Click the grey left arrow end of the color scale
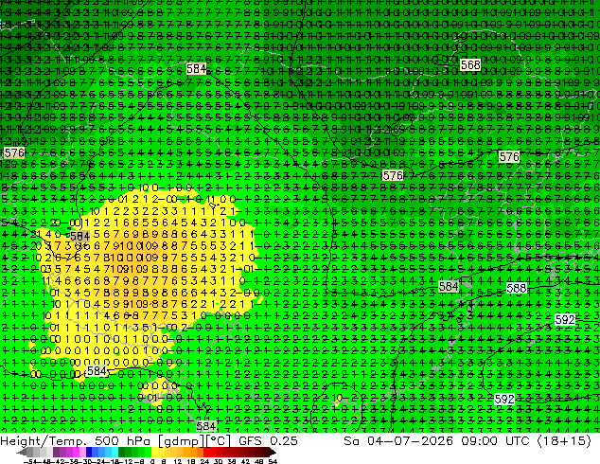Image resolution: width=600 pixels, height=464 pixels. 22,452
